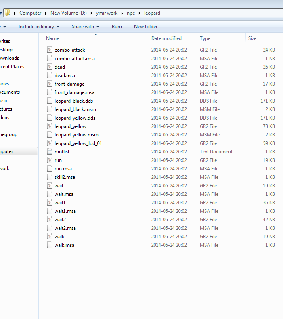Go to npc breadcrumb
Screen dimensions: 283x319
click(131, 13)
